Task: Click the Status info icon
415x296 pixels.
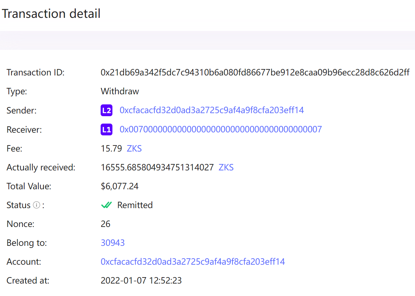Action: (x=36, y=205)
